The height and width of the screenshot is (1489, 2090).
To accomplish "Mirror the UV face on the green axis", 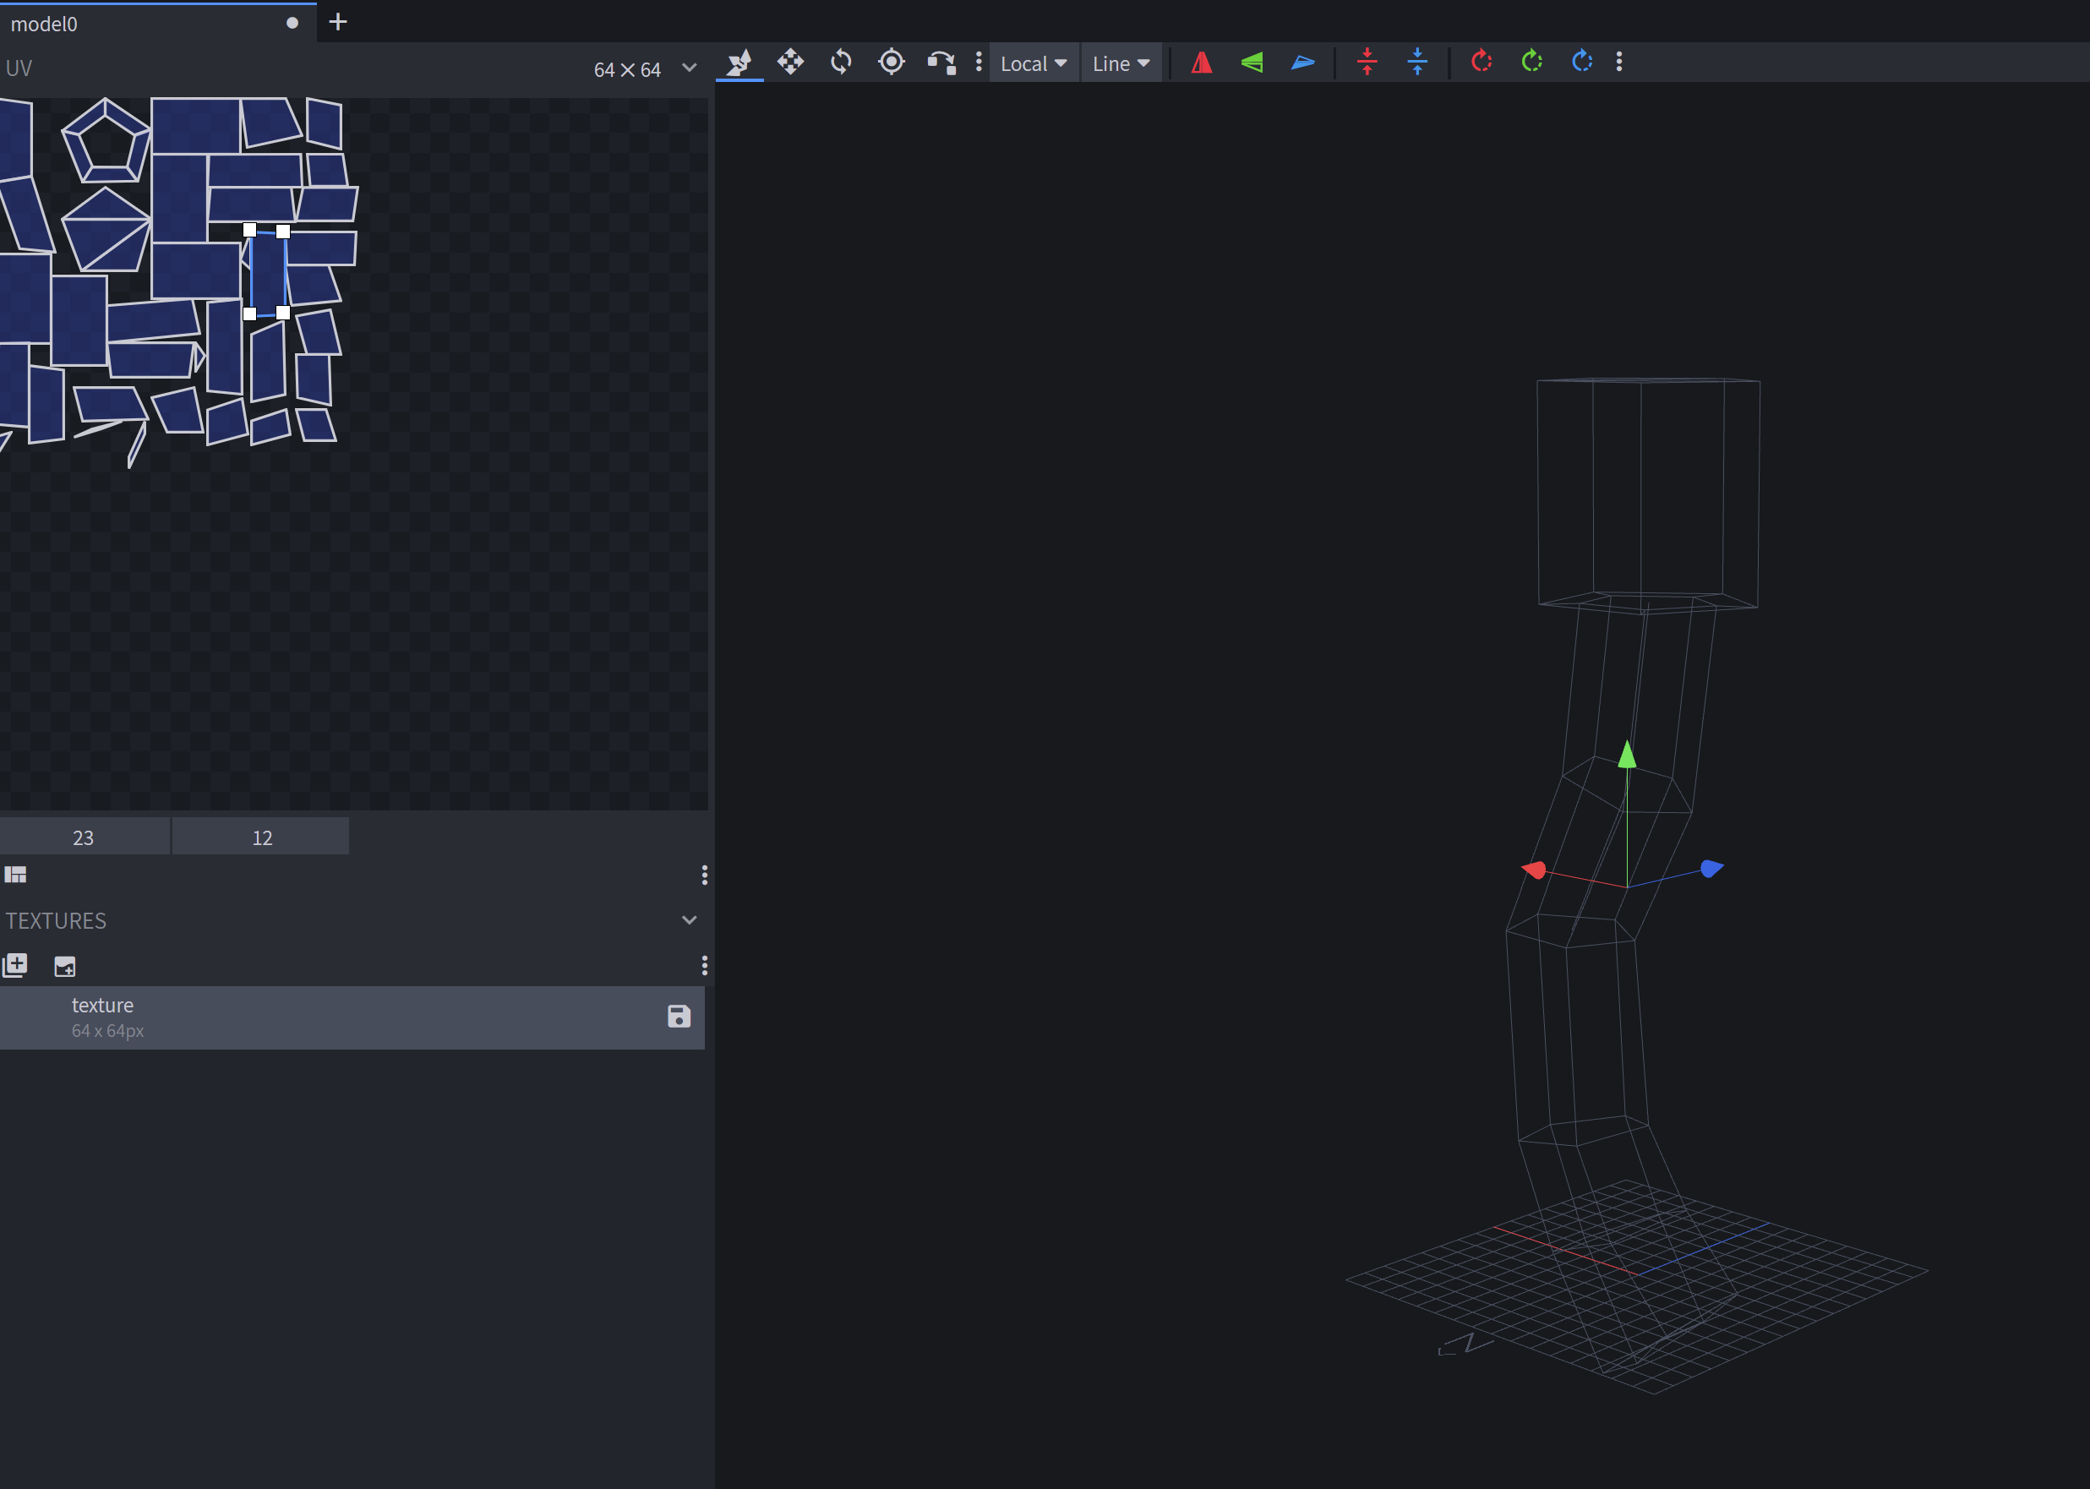I will (1252, 63).
